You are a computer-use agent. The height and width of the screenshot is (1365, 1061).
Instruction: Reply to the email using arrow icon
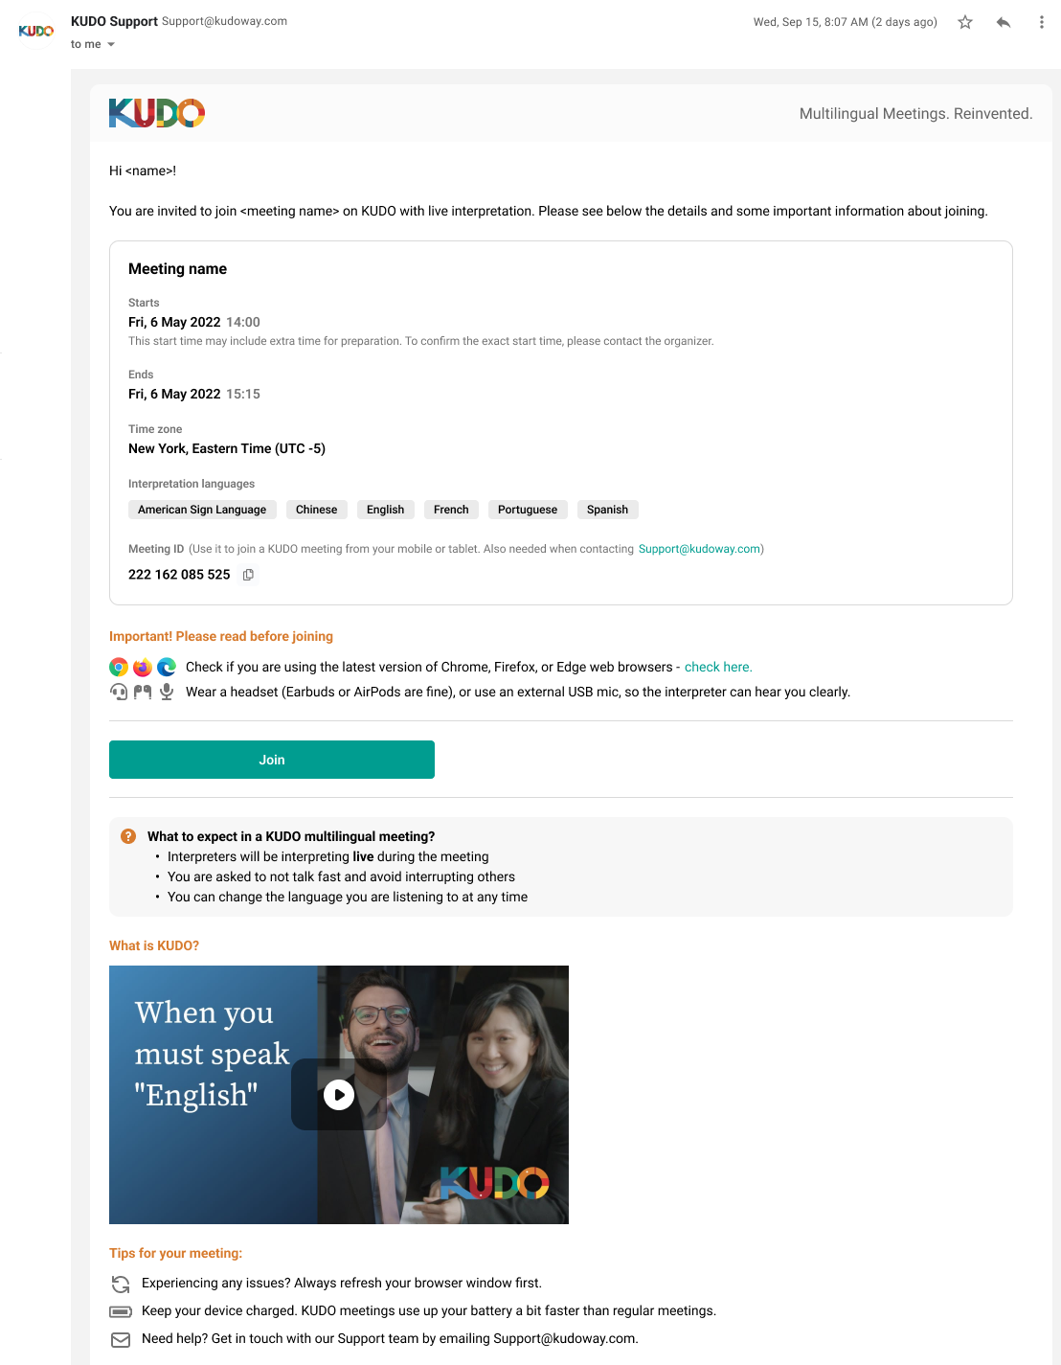tap(1004, 22)
